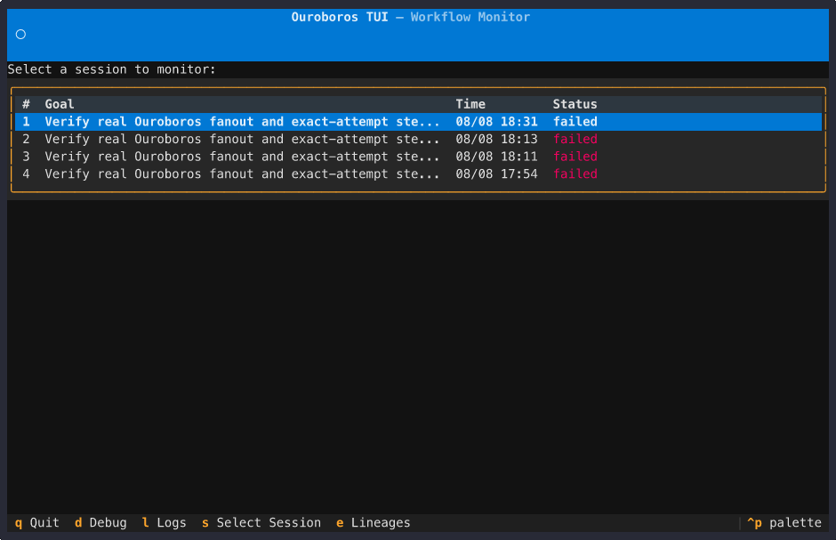Open Lineages from the footer bar

click(x=374, y=522)
